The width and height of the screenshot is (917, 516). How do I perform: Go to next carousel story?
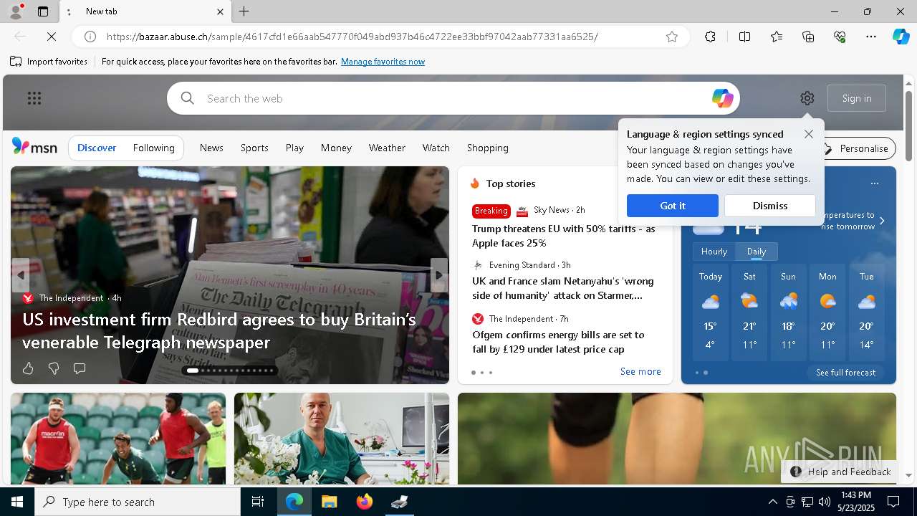pos(439,275)
